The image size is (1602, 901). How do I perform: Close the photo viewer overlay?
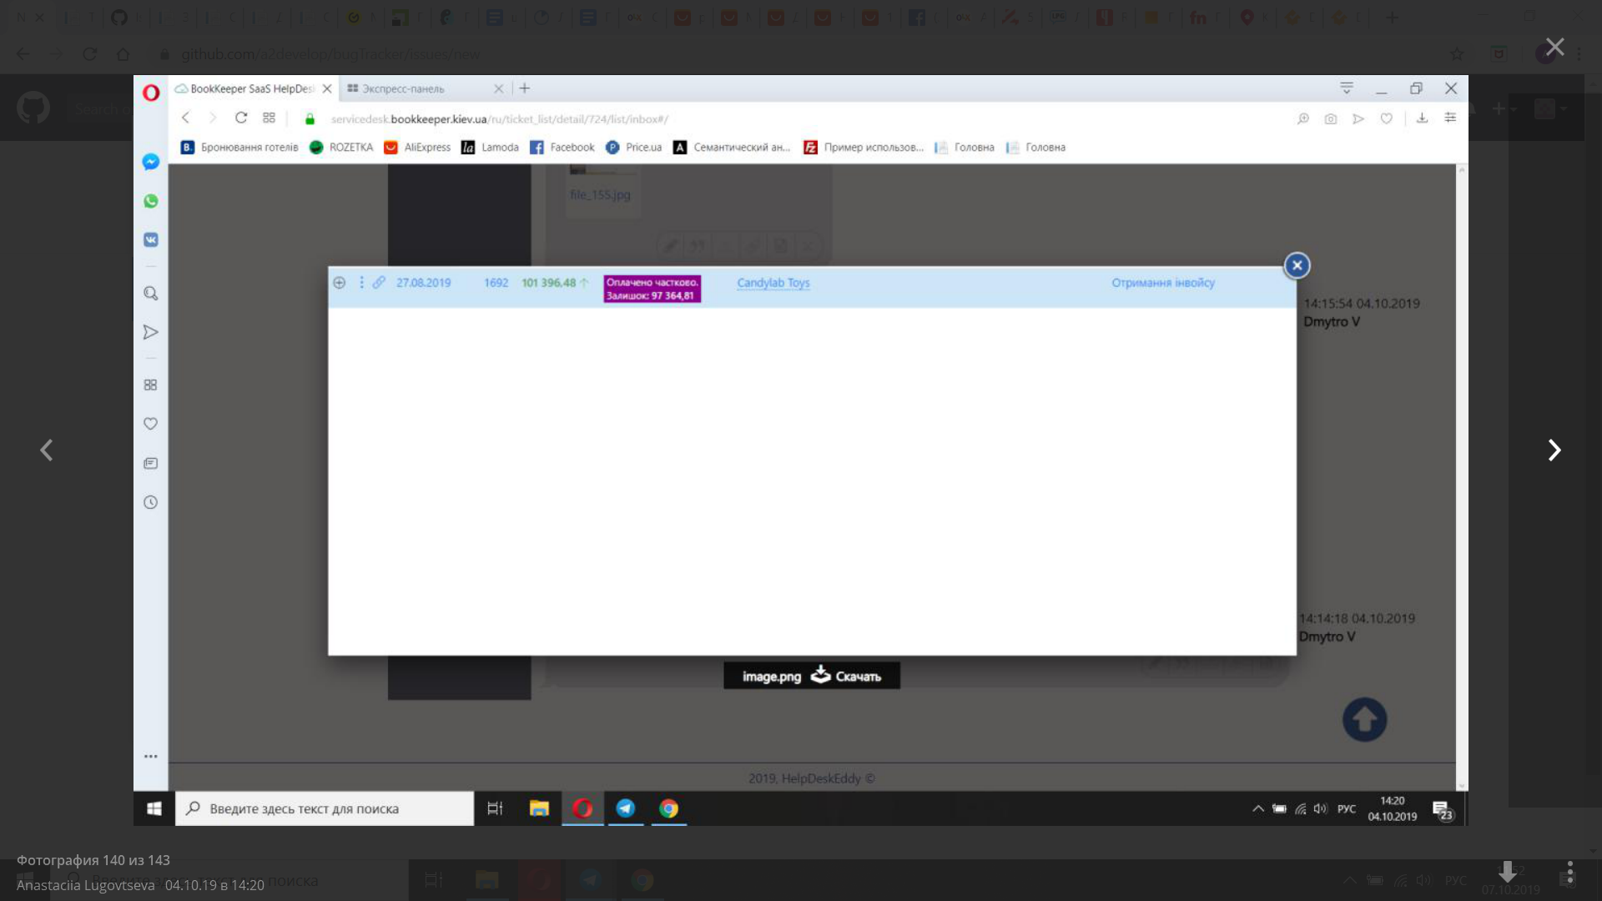[1554, 47]
